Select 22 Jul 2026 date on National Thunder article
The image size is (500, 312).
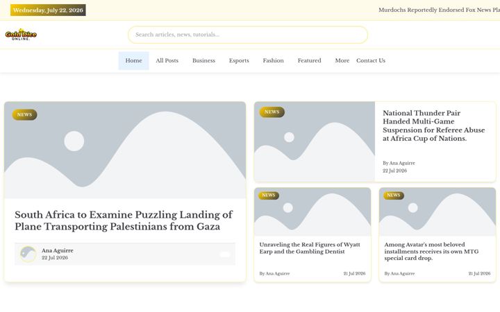coord(394,171)
